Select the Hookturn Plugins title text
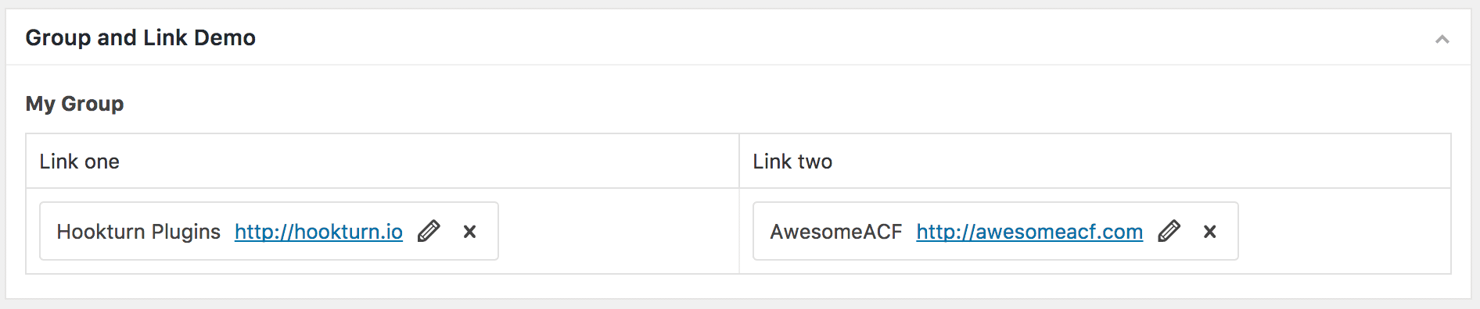 pyautogui.click(x=138, y=232)
